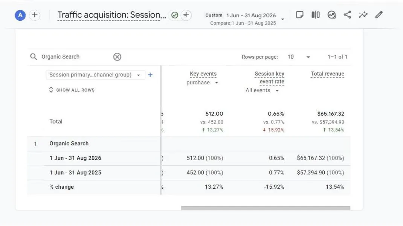
Task: Expand date range dropdown arrow
Action: (282, 19)
